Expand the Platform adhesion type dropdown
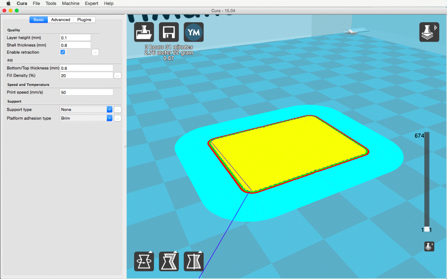 pyautogui.click(x=109, y=118)
